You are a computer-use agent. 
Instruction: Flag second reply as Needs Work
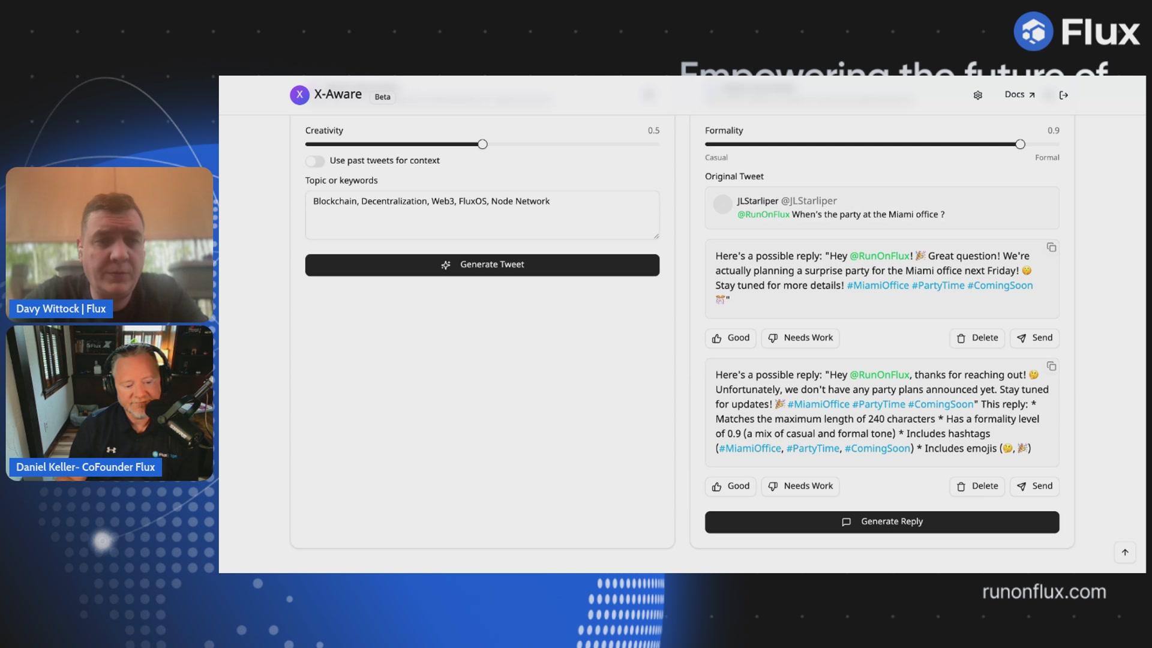point(800,486)
